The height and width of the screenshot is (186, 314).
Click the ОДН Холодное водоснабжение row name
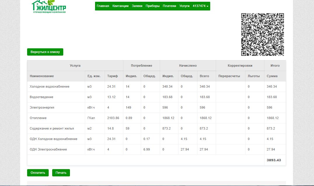coord(53,139)
